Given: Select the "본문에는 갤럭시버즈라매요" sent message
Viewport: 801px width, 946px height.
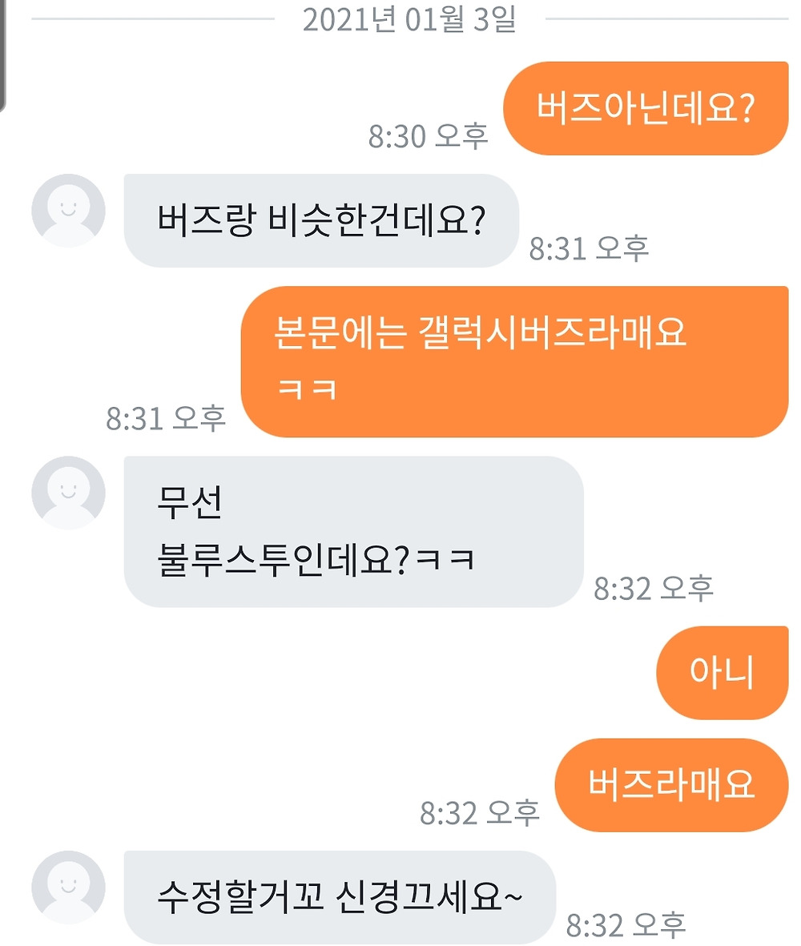Looking at the screenshot, I should click(514, 361).
